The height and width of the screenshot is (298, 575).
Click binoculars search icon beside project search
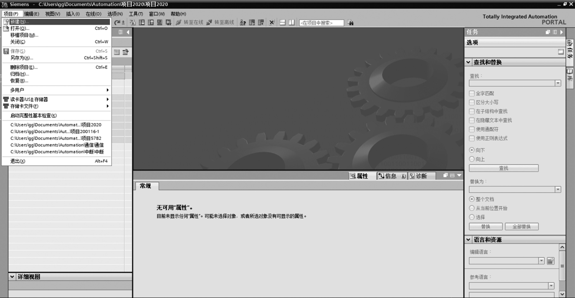pyautogui.click(x=350, y=23)
